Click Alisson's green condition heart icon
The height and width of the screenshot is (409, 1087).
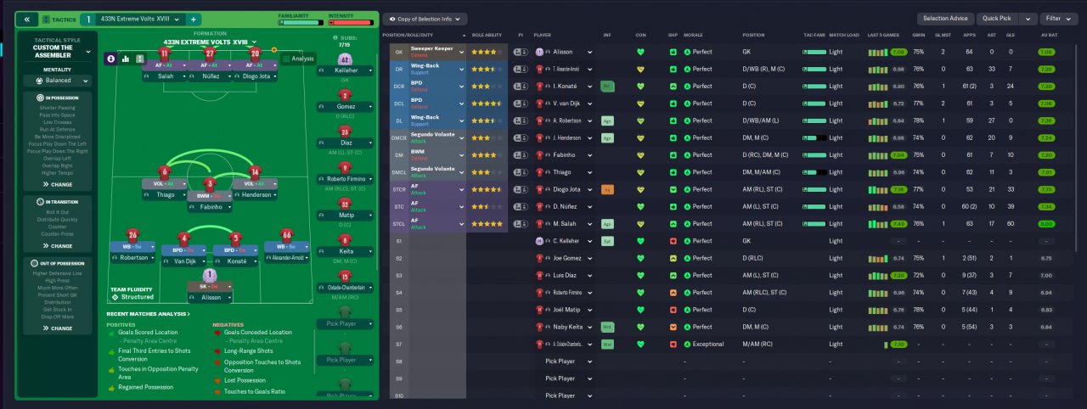point(640,52)
